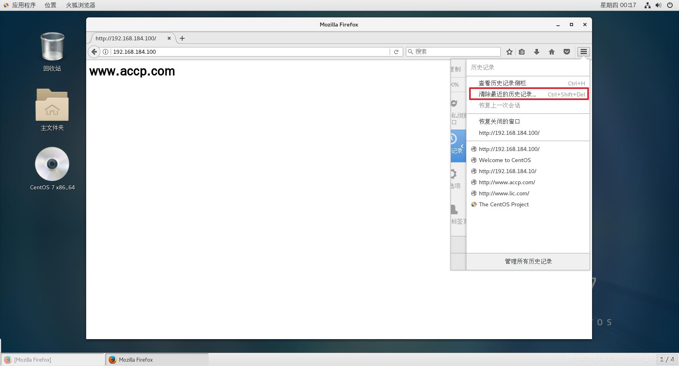Screen dimensions: 679x366
Task: Click the options gear icon in menu panel
Action: tap(455, 174)
